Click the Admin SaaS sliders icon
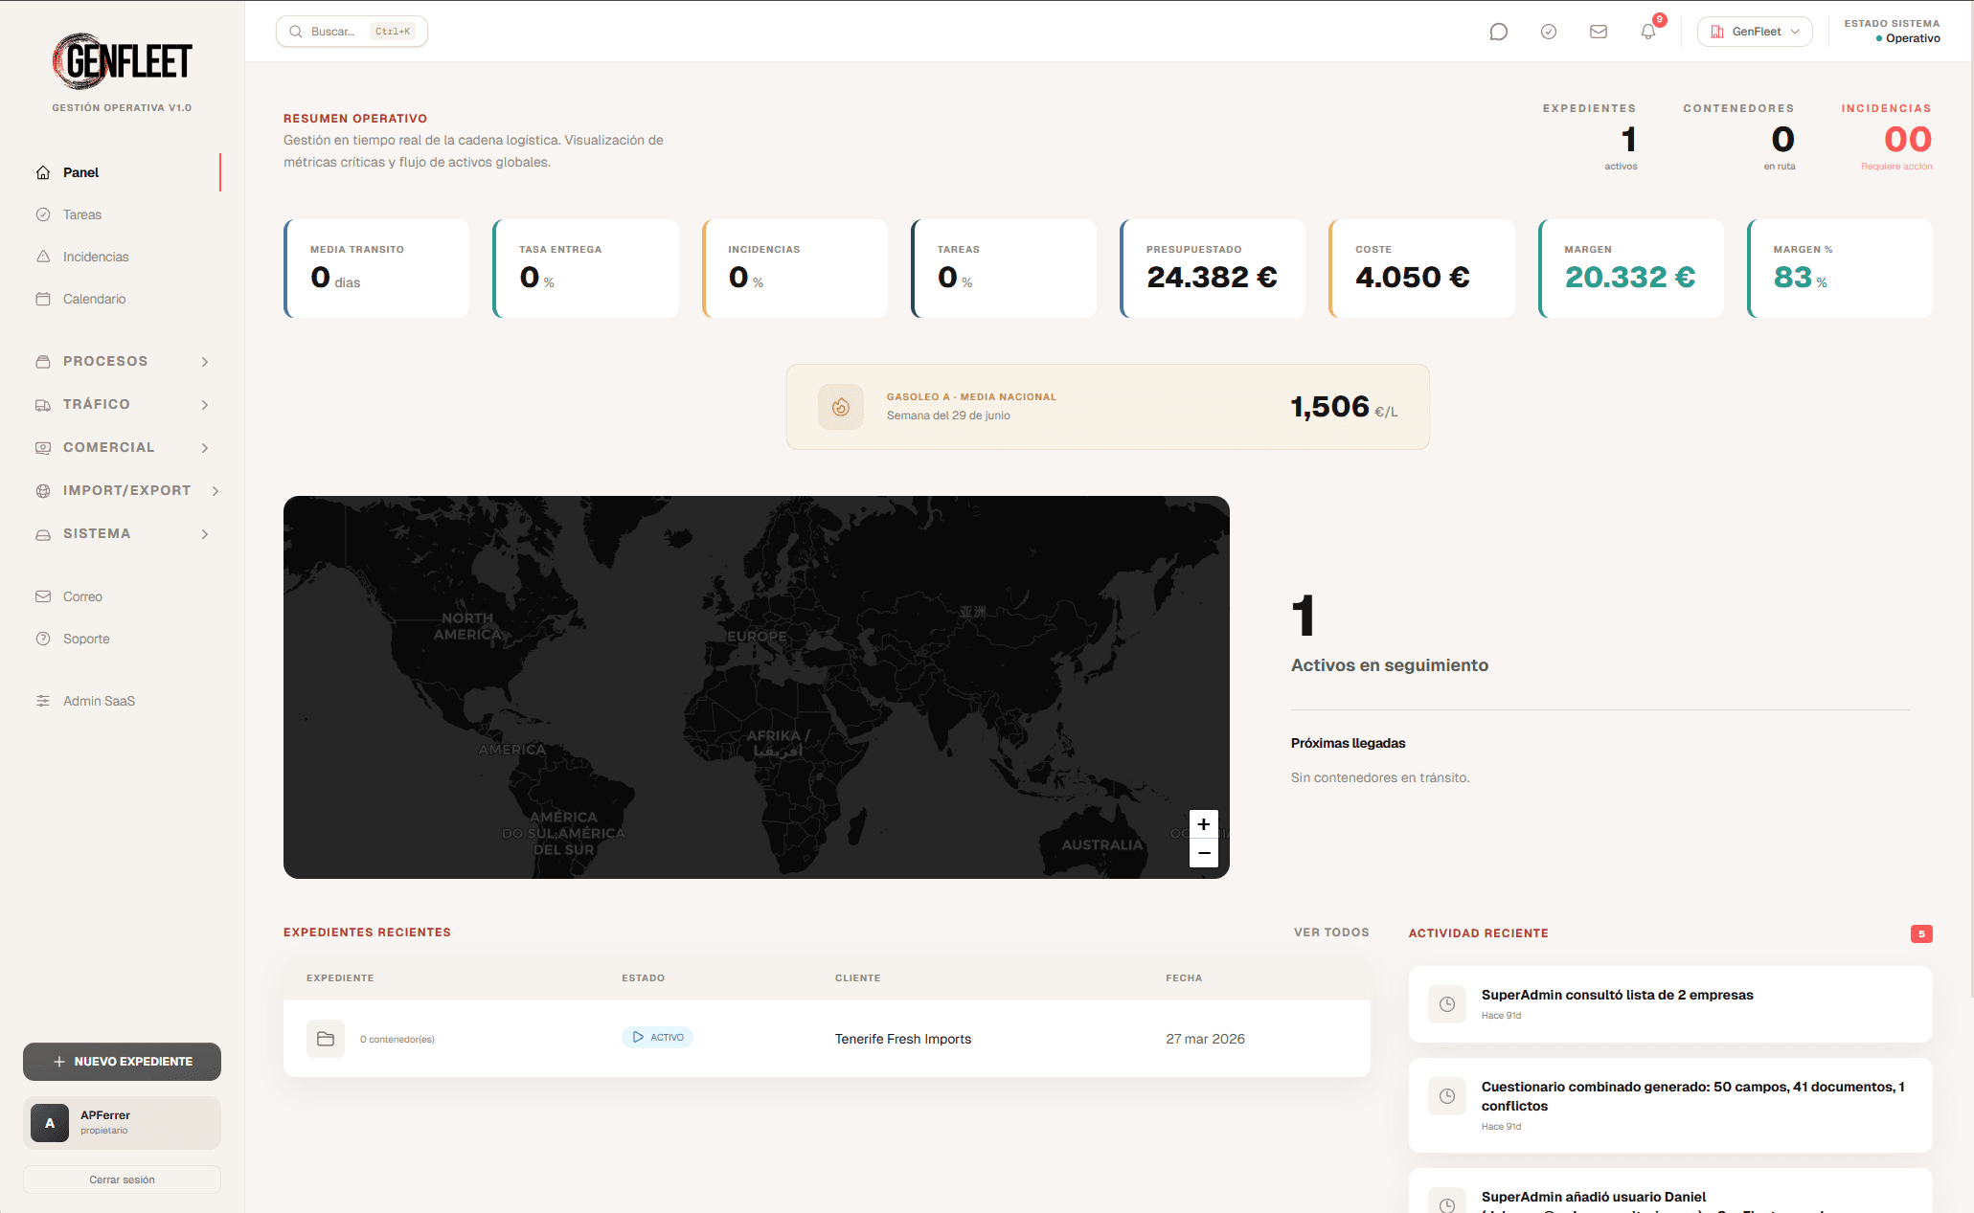 pos(43,701)
